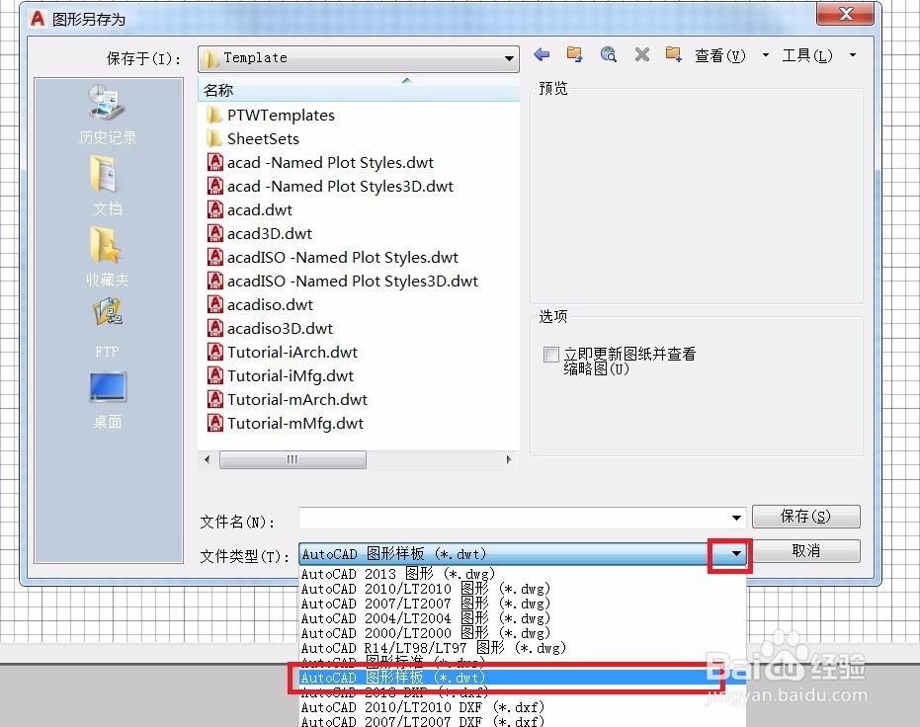Select acad -Named Plot Styles3D.dwt file
Screen dimensions: 920x727
click(330, 187)
